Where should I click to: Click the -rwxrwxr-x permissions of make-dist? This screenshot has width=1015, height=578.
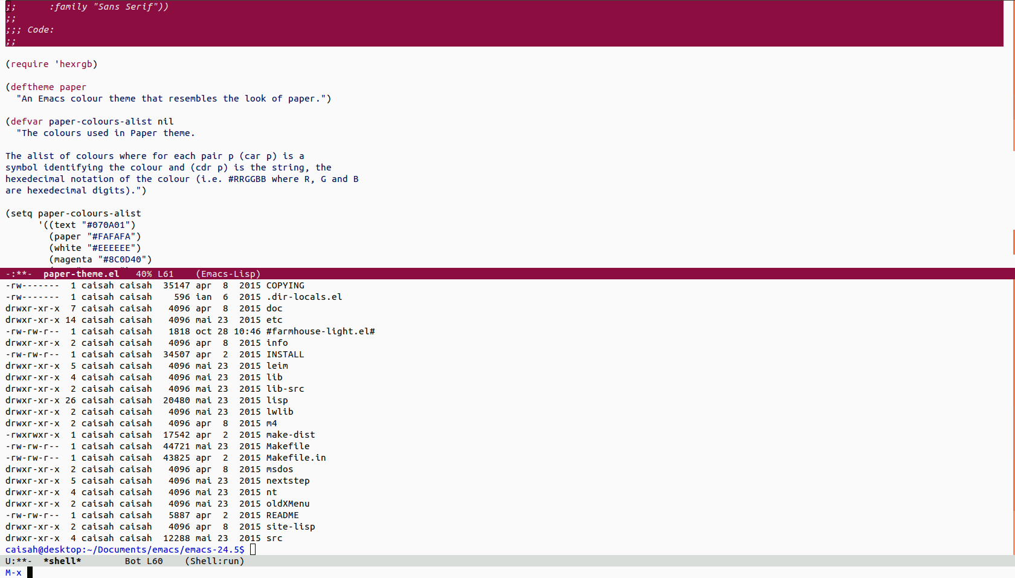33,435
